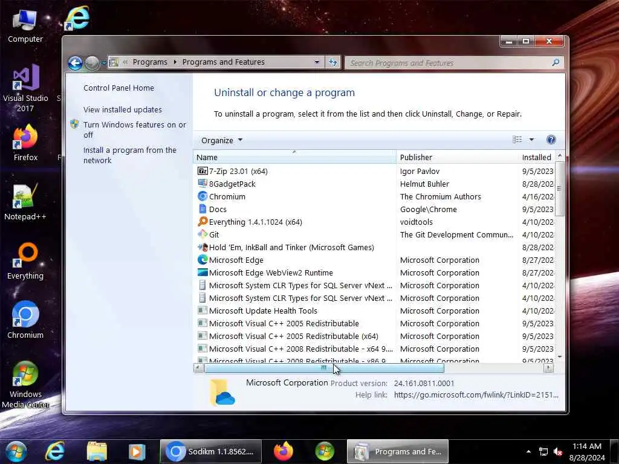Open Firefox from the taskbar

point(283,451)
